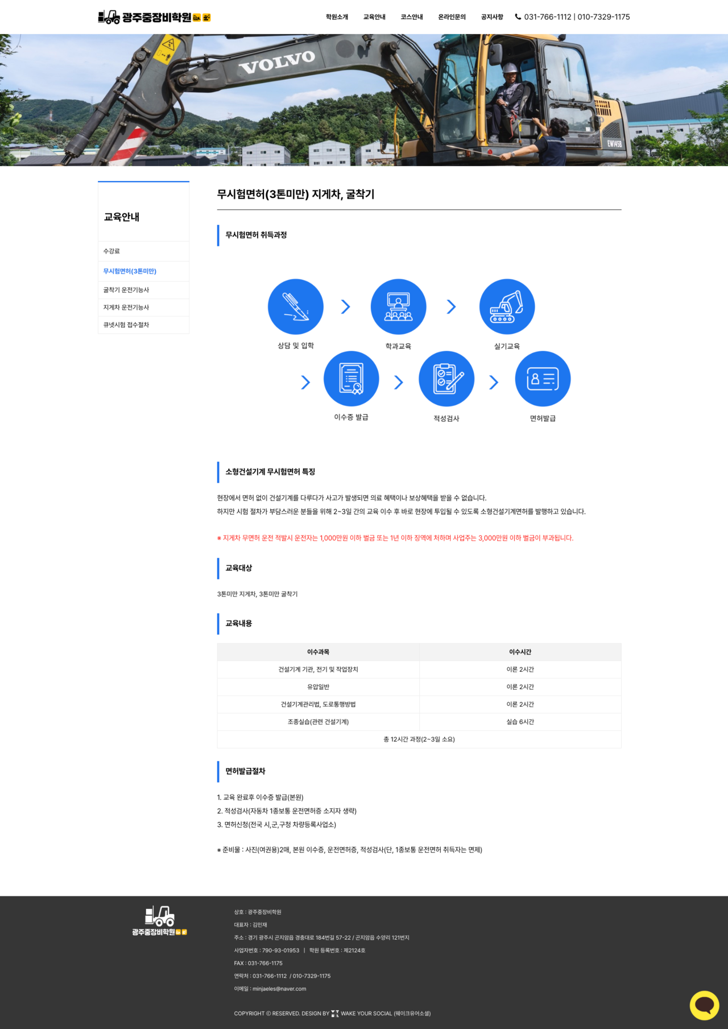Image resolution: width=728 pixels, height=1029 pixels.
Task: Click the red 지게차 무면허 운전 warning text
Action: (x=395, y=538)
